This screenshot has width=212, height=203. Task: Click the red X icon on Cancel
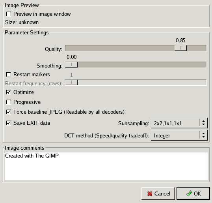(150, 194)
